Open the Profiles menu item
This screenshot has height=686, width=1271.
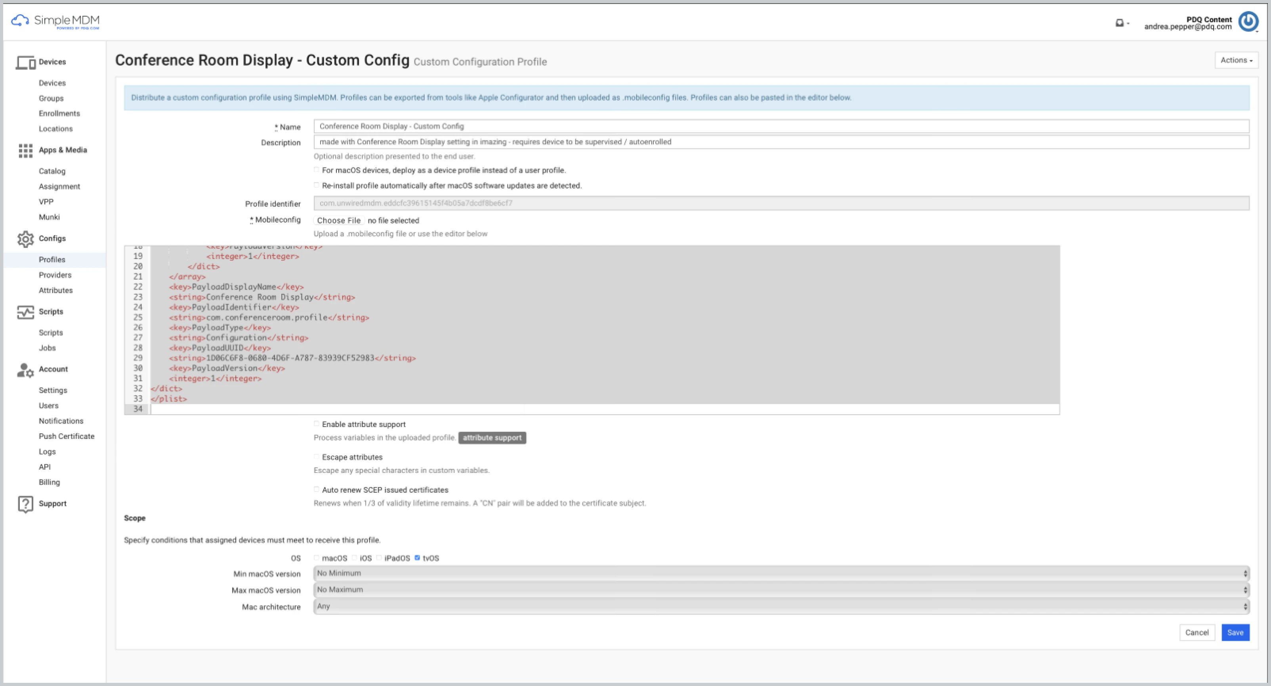click(x=52, y=259)
